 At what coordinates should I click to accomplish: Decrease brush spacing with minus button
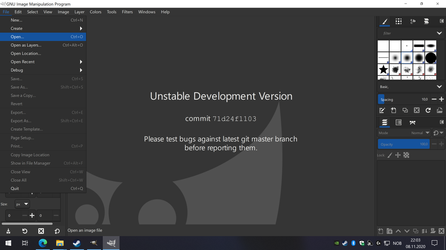click(x=434, y=99)
